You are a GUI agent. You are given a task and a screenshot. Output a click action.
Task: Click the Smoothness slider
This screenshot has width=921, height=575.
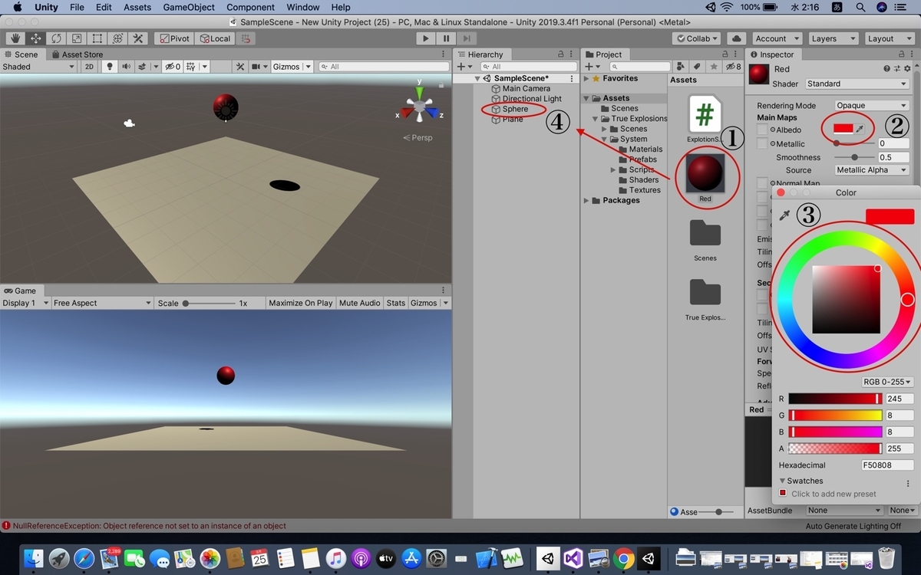coord(854,157)
